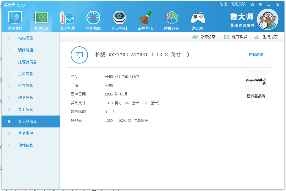Open 温度管理 temperature management
This screenshot has width=286, height=191.
pos(67,21)
